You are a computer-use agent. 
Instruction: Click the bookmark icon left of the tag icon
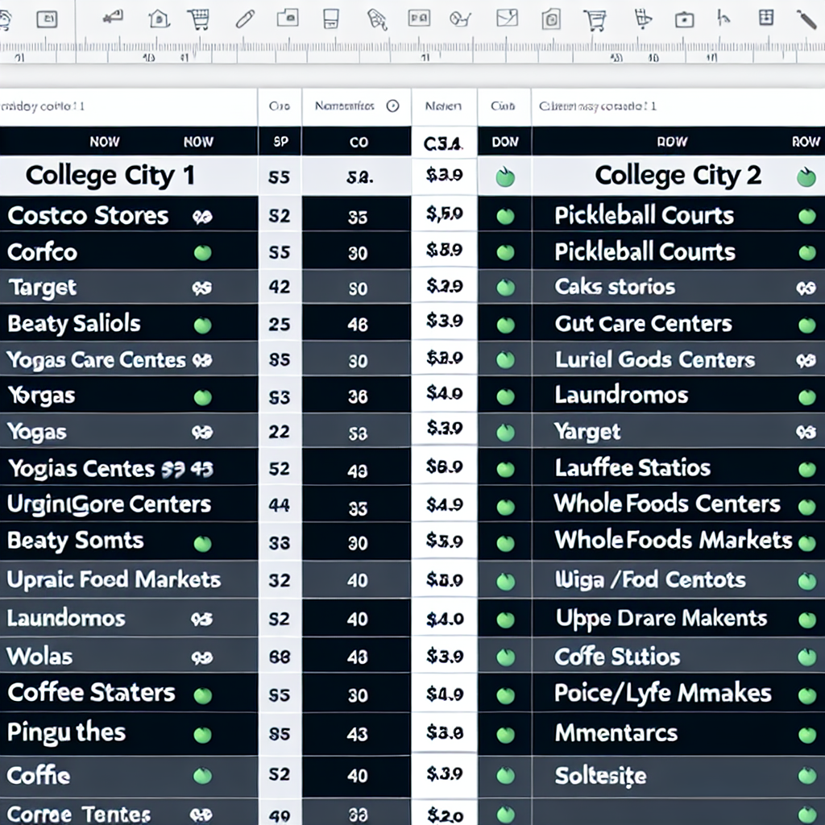click(x=331, y=19)
